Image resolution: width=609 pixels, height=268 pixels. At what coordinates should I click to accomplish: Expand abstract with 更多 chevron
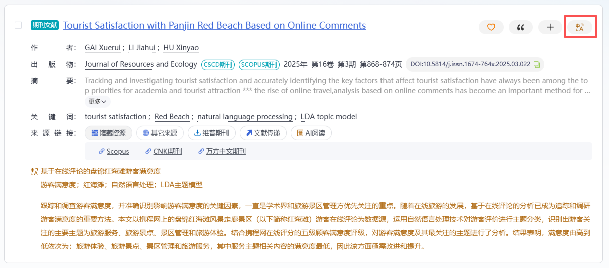[97, 102]
